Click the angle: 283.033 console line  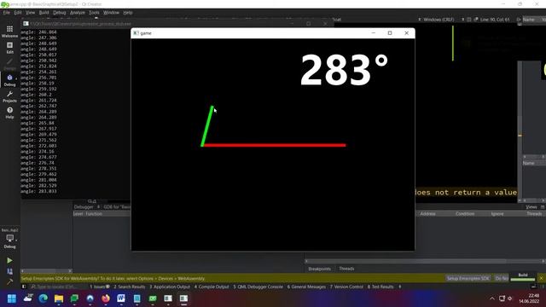tap(38, 191)
